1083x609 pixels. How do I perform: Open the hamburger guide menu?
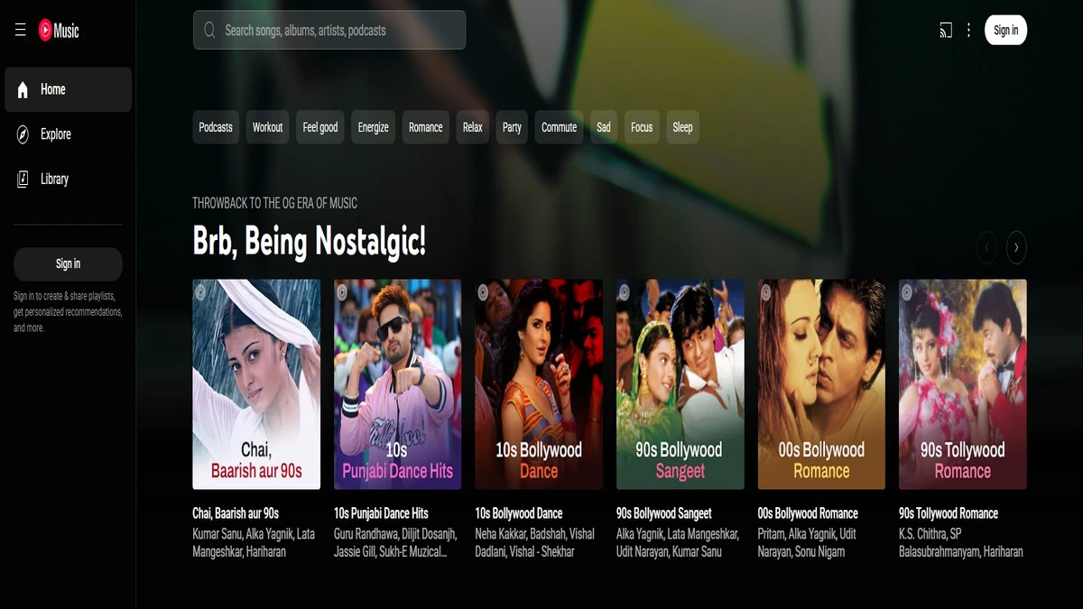pos(20,31)
